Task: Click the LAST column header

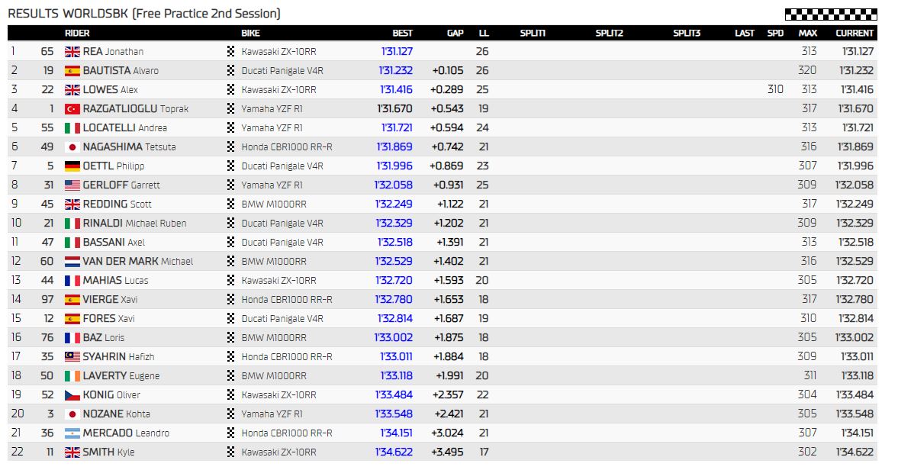Action: coord(745,34)
